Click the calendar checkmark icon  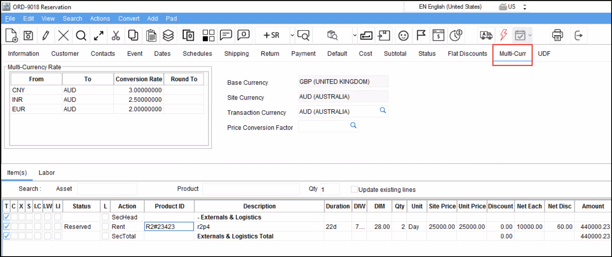[520, 35]
